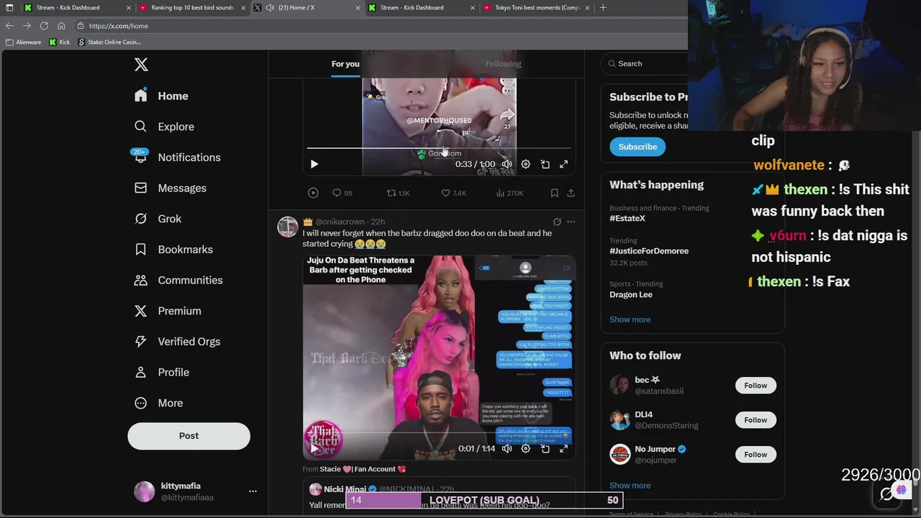The image size is (921, 518).
Task: Open Notifications in the sidebar
Action: tap(177, 158)
